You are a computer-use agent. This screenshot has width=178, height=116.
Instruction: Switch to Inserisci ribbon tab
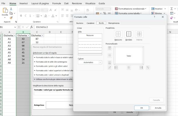pyautogui.click(x=24, y=3)
